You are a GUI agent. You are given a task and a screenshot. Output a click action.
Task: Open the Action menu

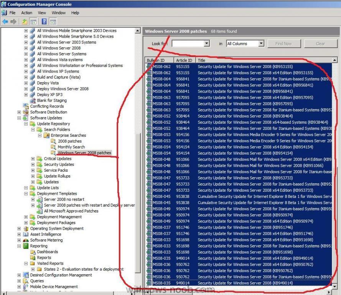point(26,13)
